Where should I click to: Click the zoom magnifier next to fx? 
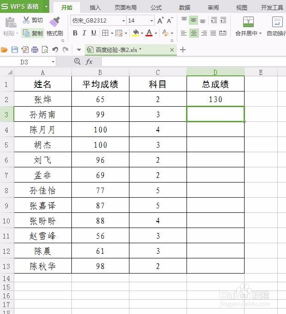coord(77,61)
